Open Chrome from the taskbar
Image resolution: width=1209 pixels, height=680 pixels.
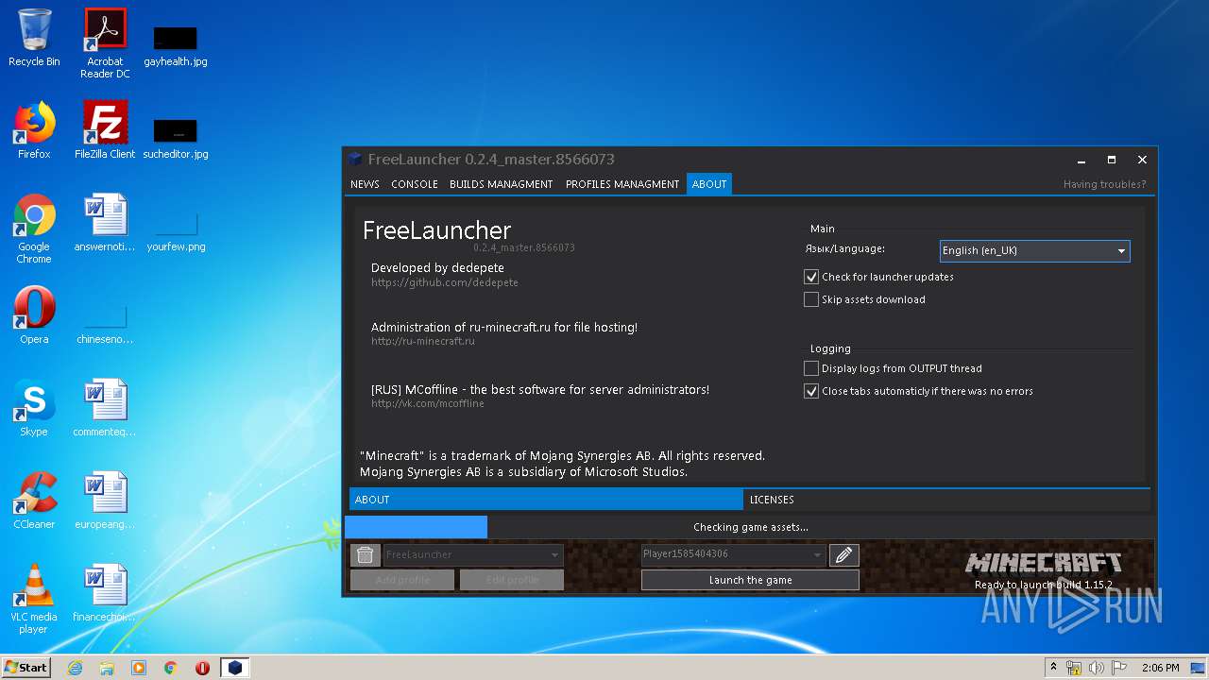click(x=171, y=668)
